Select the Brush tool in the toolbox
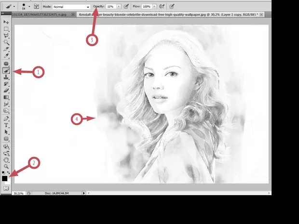The image size is (299, 224). coord(6,70)
